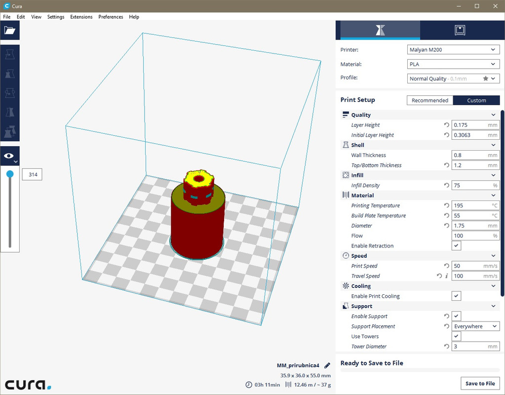Collapse the Speed section chevron
This screenshot has width=505, height=395.
pos(494,255)
